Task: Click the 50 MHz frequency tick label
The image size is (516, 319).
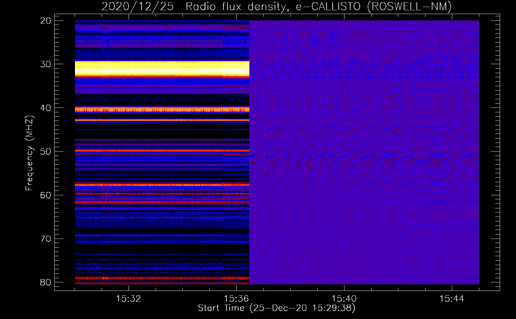Action: 46,152
